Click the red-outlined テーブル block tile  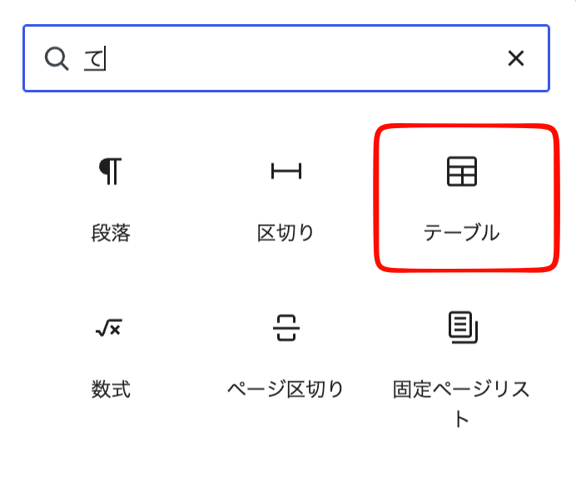(x=466, y=198)
